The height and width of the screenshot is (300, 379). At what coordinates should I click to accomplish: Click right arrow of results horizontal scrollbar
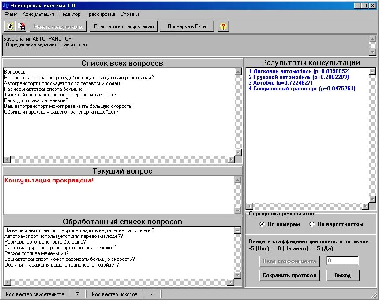coord(365,206)
